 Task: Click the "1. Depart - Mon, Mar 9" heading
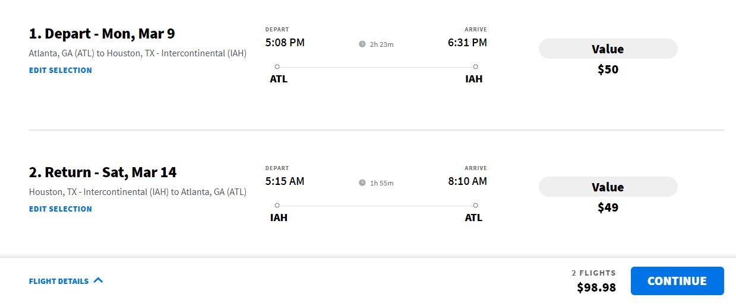coord(102,34)
